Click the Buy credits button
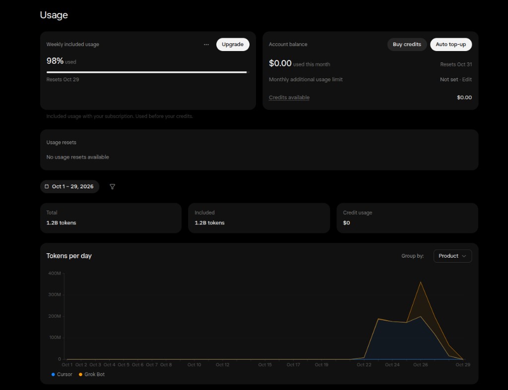The image size is (508, 390). pyautogui.click(x=407, y=44)
